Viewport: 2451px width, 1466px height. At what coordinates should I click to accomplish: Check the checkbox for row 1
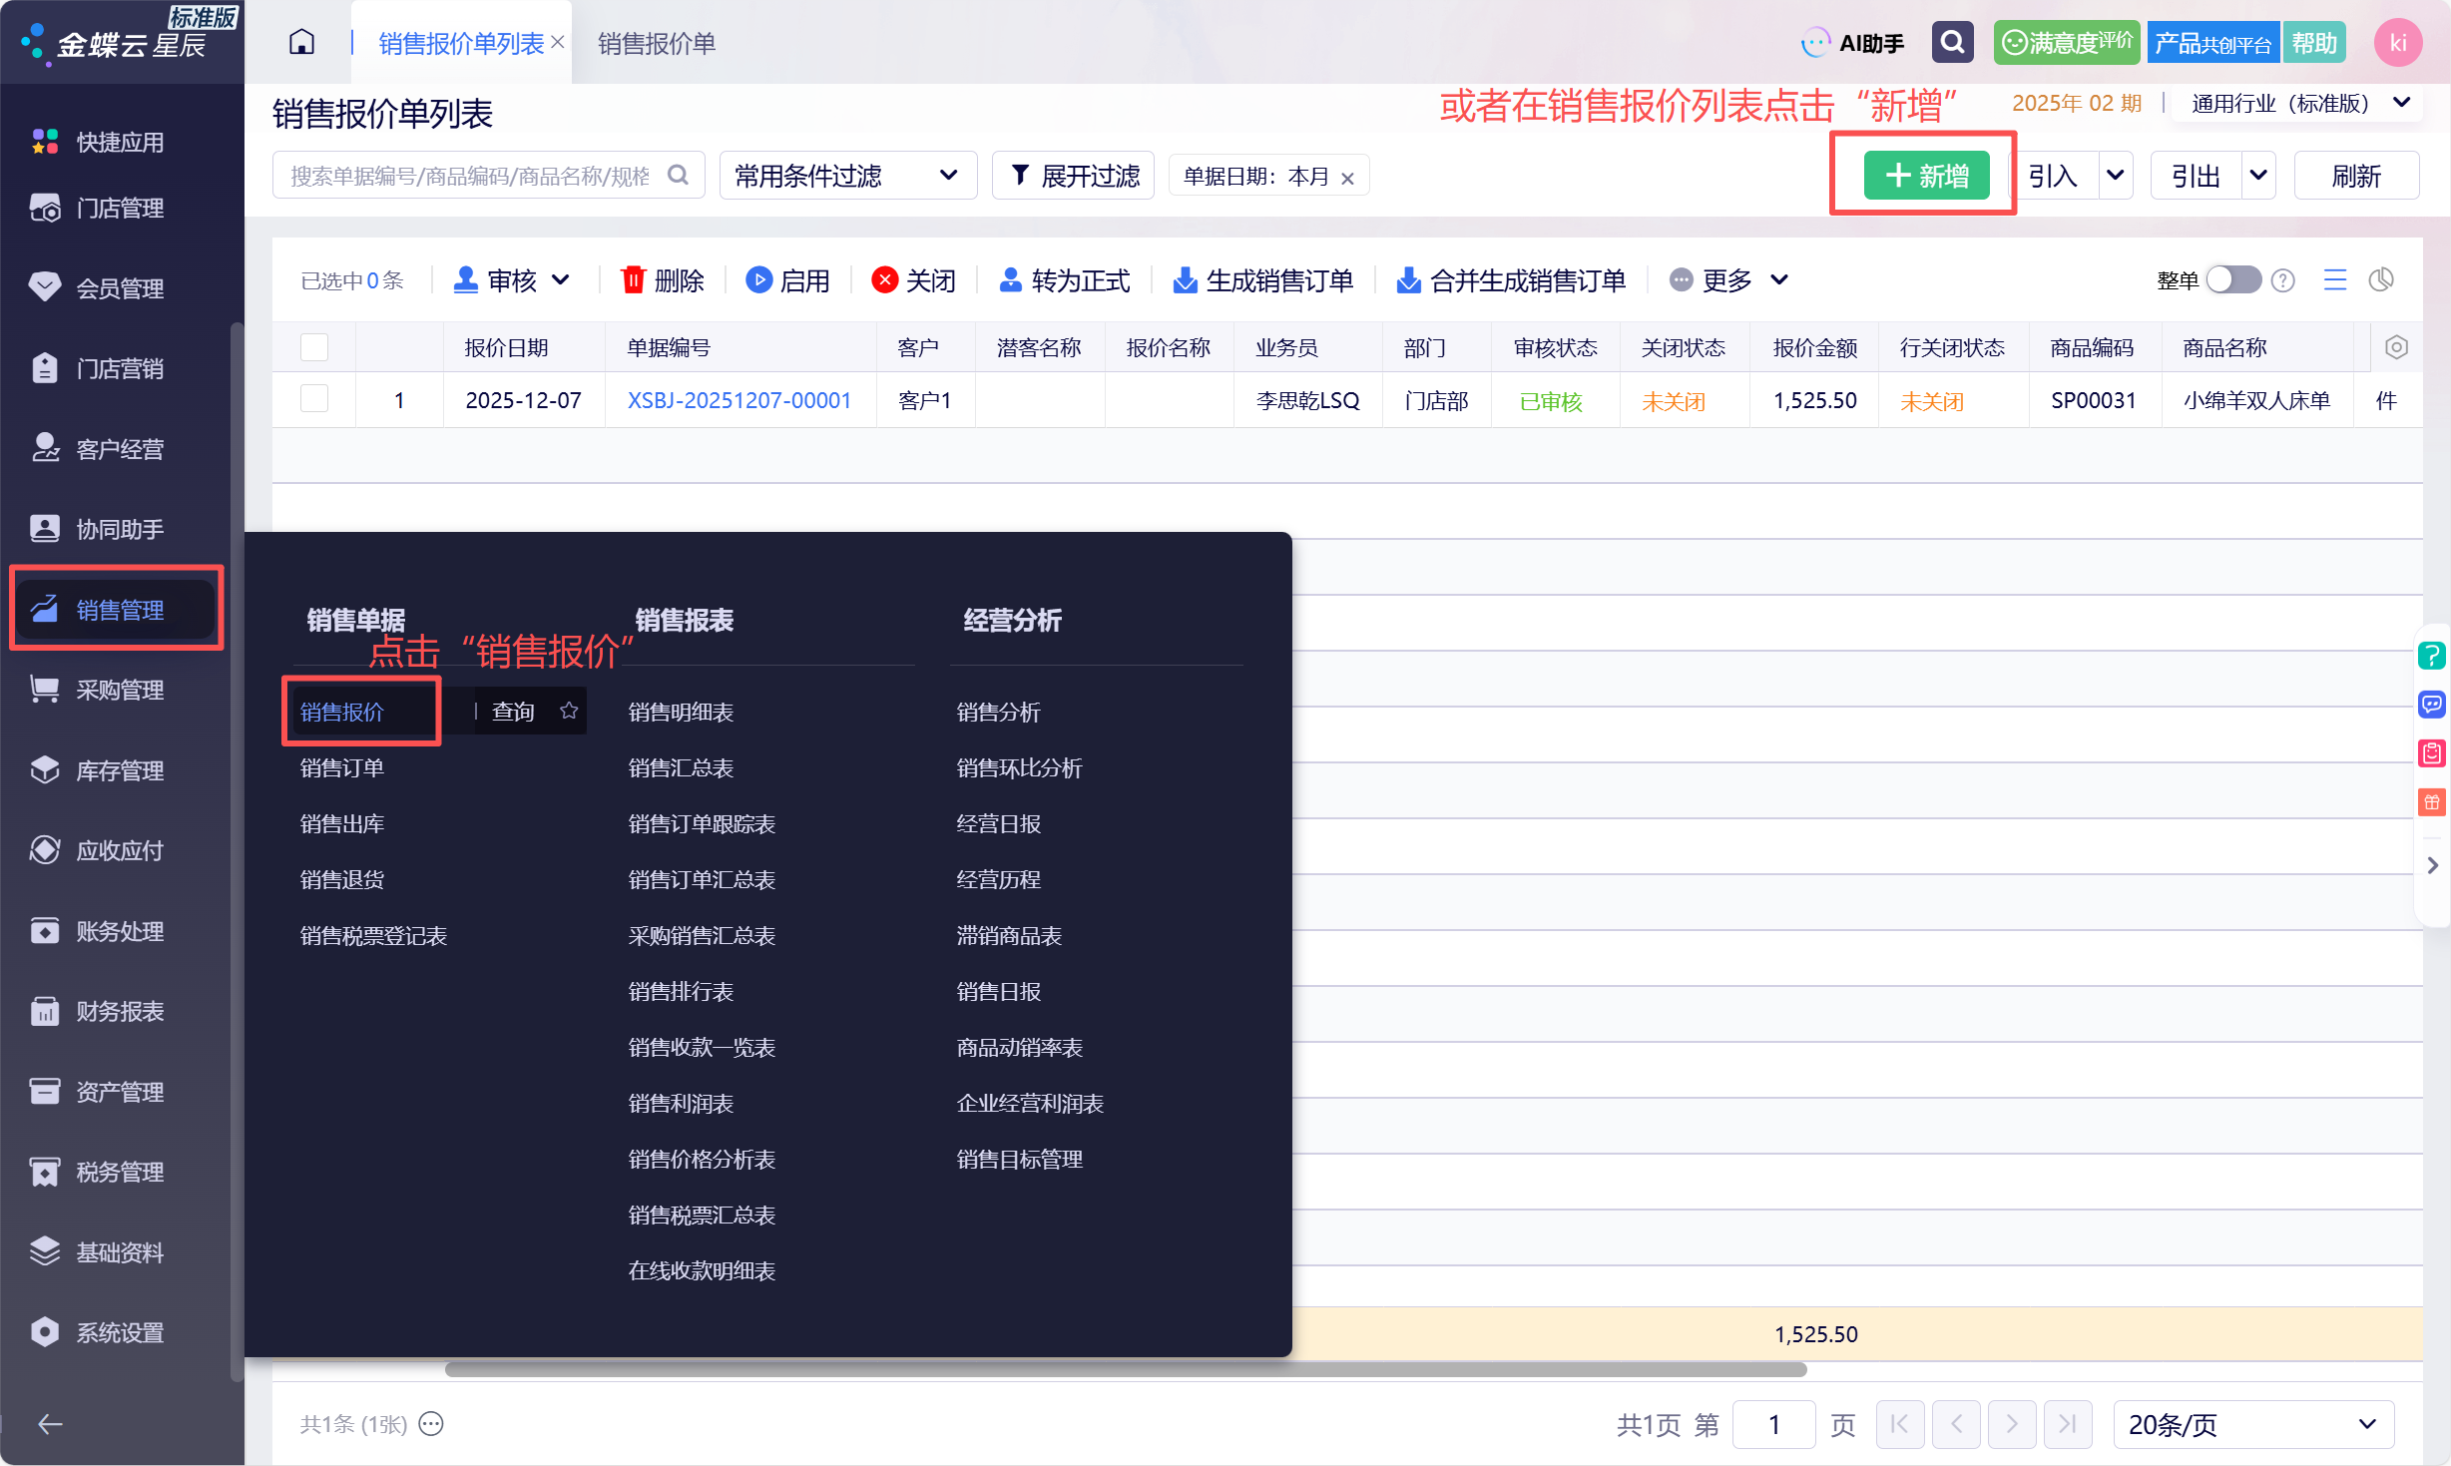(314, 399)
